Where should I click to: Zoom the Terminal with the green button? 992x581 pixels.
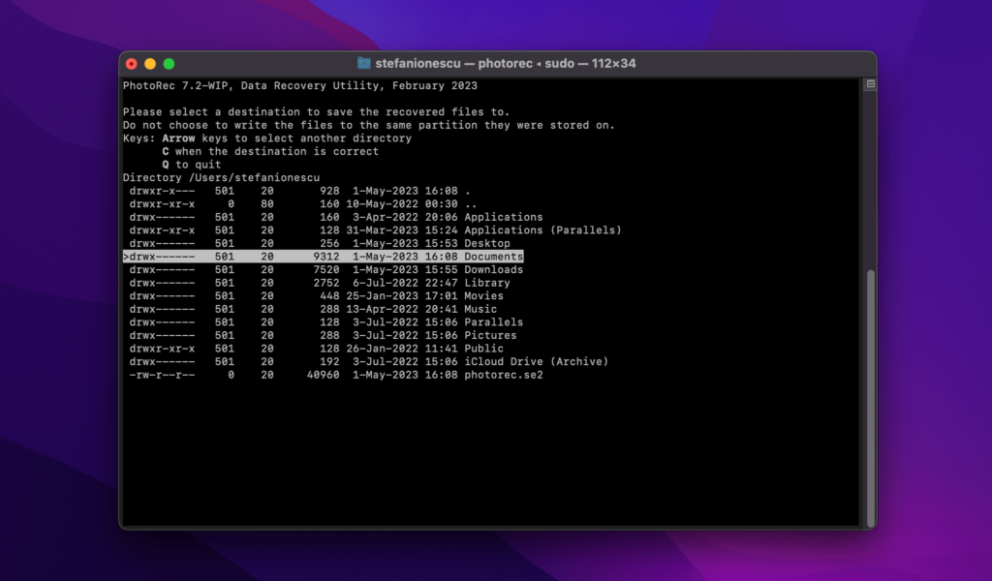tap(169, 64)
